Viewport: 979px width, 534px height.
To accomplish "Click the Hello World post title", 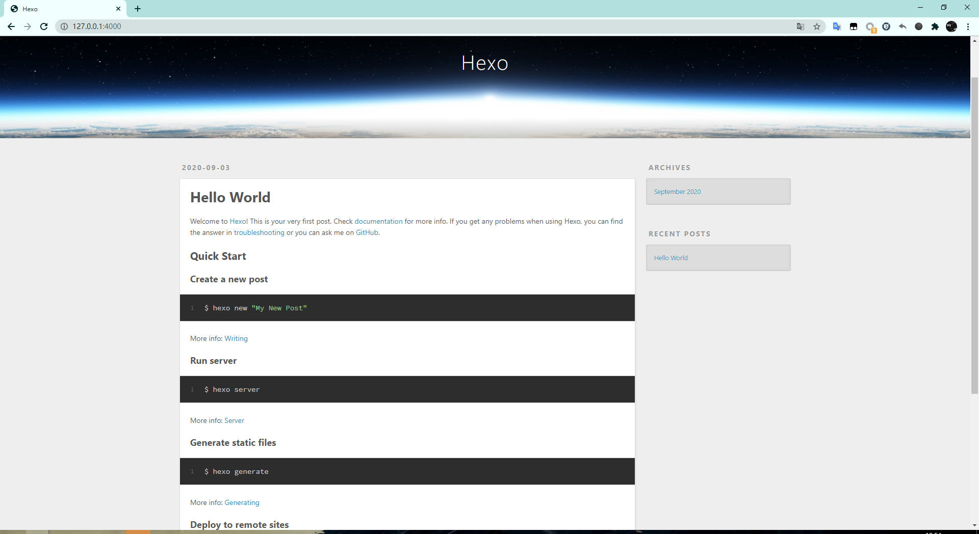I will (230, 197).
